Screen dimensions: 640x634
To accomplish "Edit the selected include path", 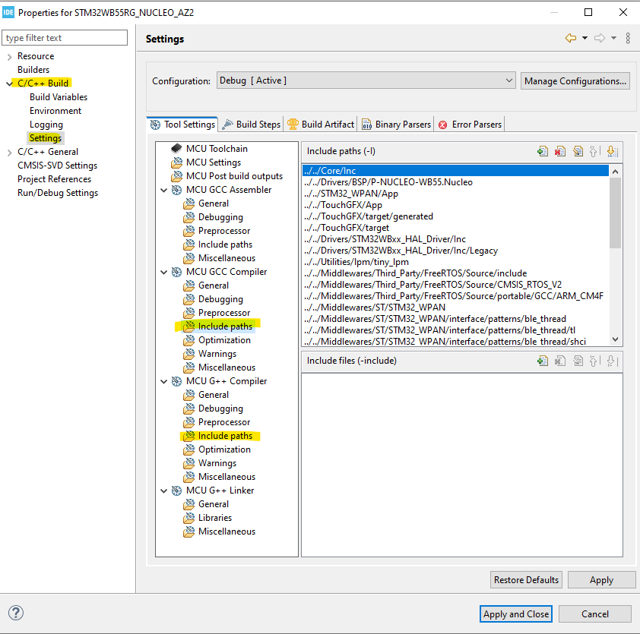I will [x=578, y=152].
